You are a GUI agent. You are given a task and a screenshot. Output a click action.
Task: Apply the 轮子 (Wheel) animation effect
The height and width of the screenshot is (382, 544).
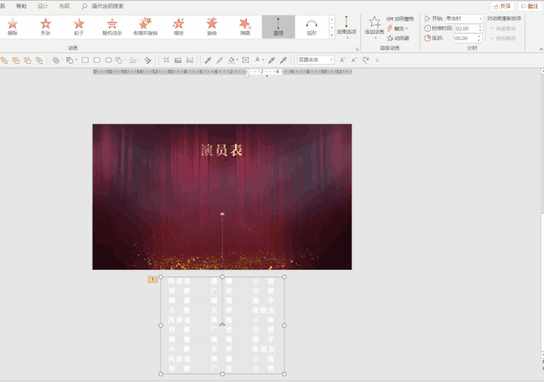coord(79,26)
